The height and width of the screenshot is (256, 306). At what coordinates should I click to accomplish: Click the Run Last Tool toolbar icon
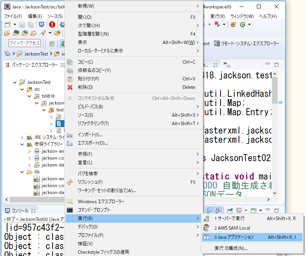[x=217, y=24]
